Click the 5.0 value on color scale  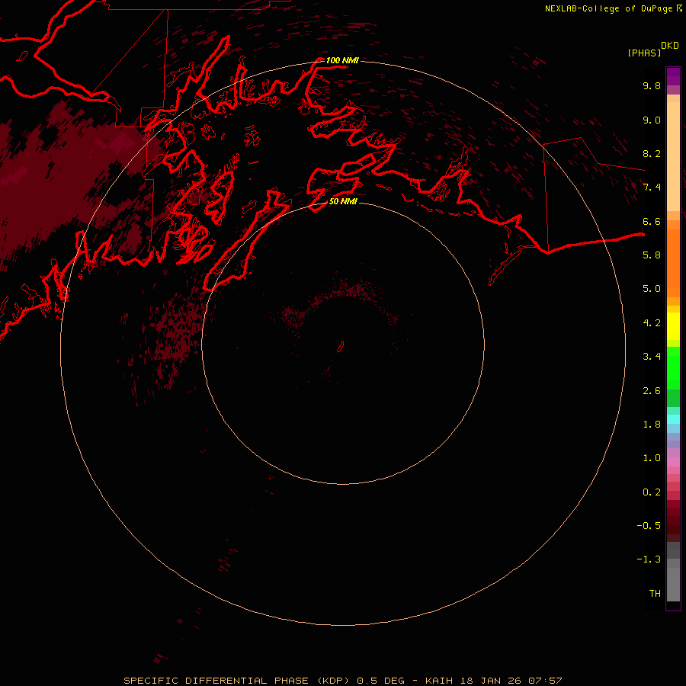(652, 289)
